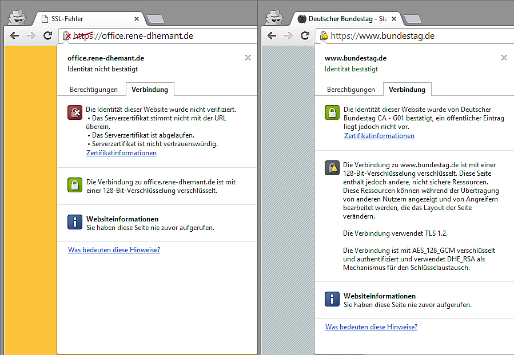The height and width of the screenshot is (355, 514).
Task: Click forward arrow in right browser window
Action: pos(289,35)
